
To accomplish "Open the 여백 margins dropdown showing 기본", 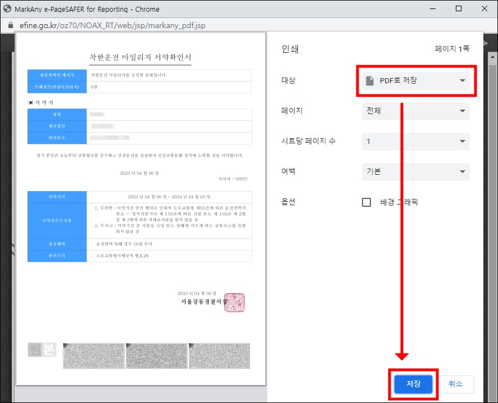I will (415, 173).
